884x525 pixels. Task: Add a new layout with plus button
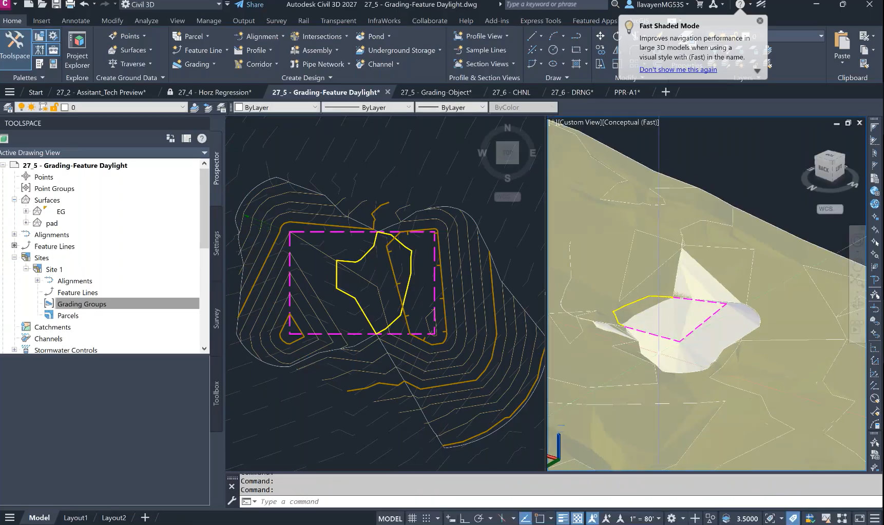[145, 517]
